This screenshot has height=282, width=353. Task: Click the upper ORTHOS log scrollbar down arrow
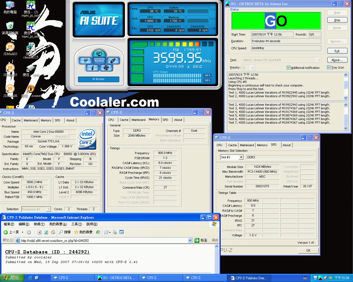(346, 98)
